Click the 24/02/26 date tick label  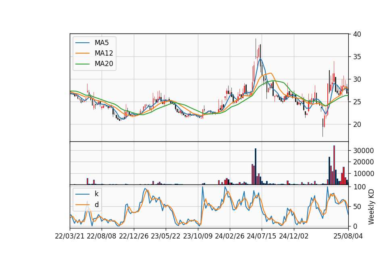(230, 236)
